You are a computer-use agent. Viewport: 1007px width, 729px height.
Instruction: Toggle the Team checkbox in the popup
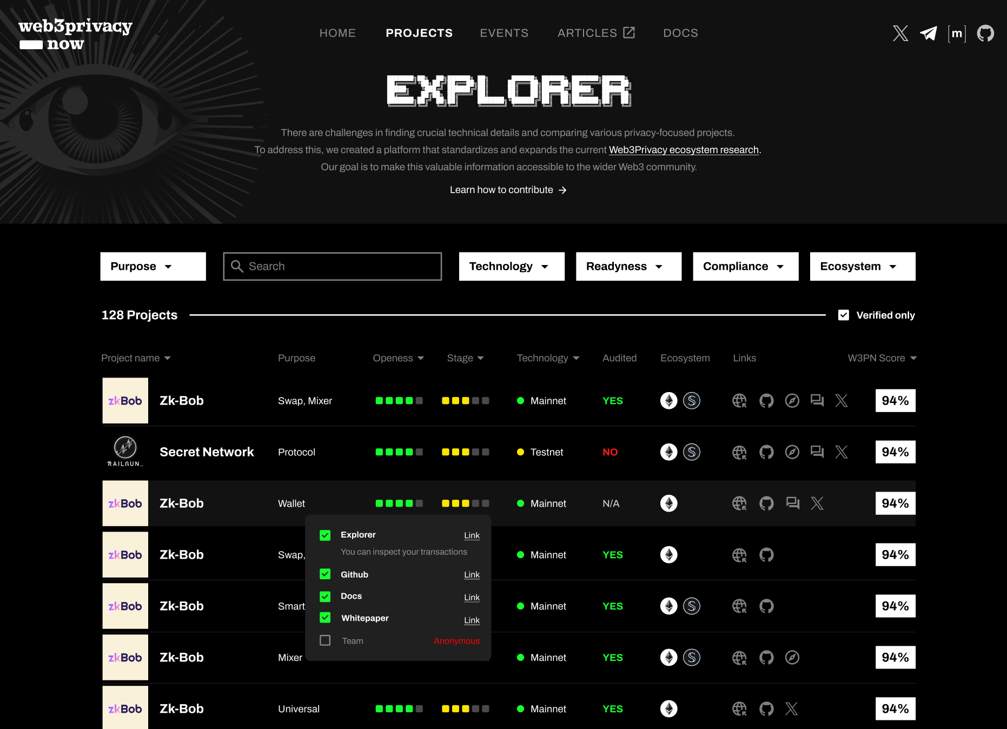[325, 640]
